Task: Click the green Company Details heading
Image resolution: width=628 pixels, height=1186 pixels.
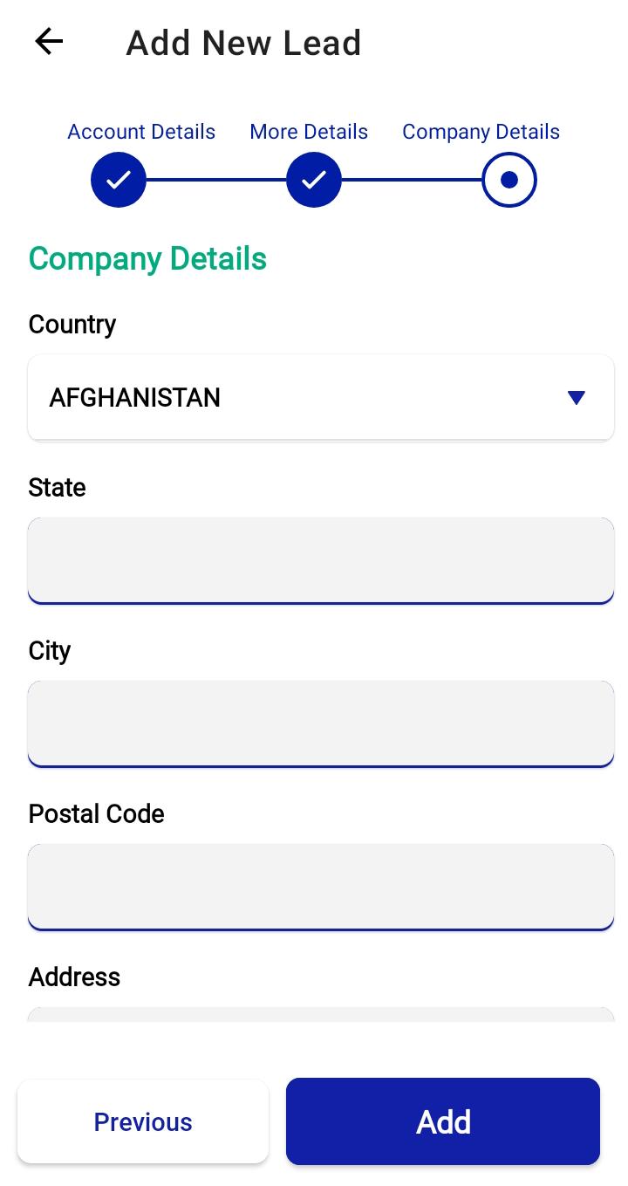Action: [x=147, y=259]
